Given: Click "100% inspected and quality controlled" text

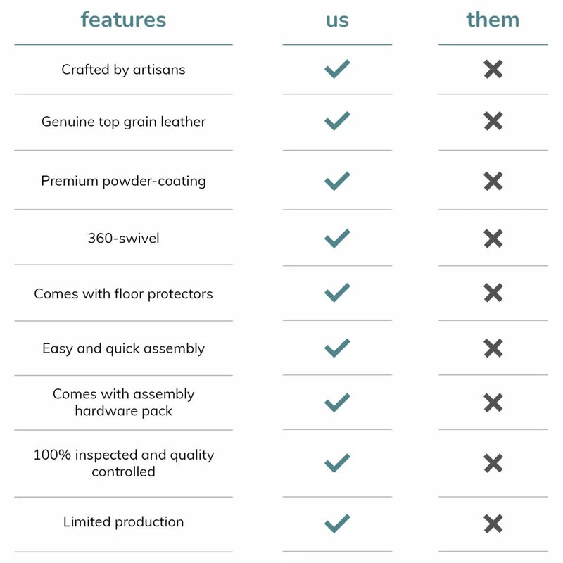Looking at the screenshot, I should pos(123,463).
